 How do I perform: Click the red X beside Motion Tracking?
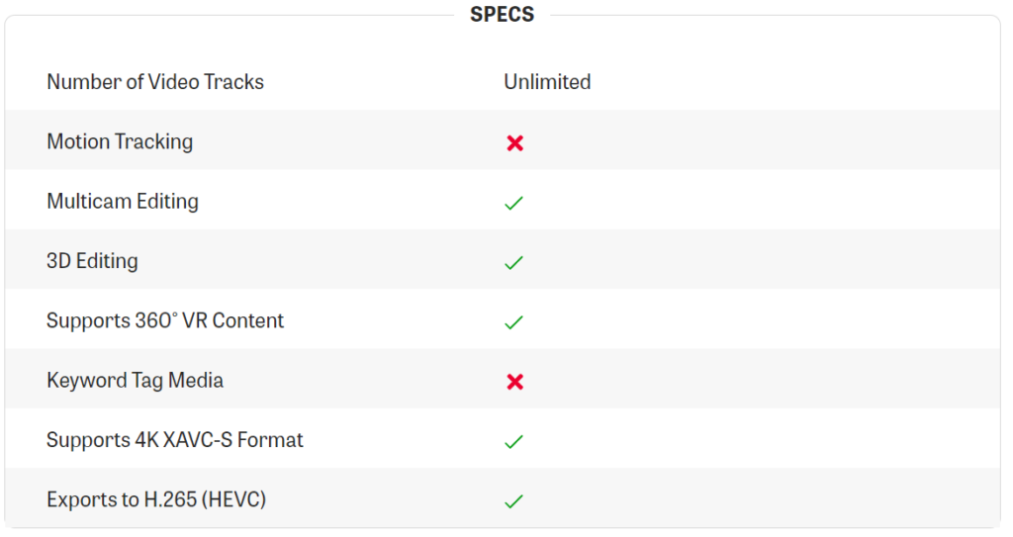[x=514, y=142]
